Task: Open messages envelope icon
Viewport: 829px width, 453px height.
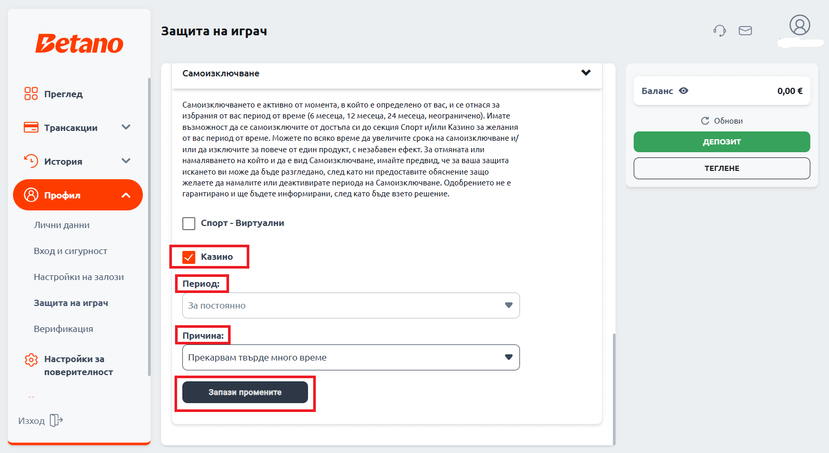Action: (745, 31)
